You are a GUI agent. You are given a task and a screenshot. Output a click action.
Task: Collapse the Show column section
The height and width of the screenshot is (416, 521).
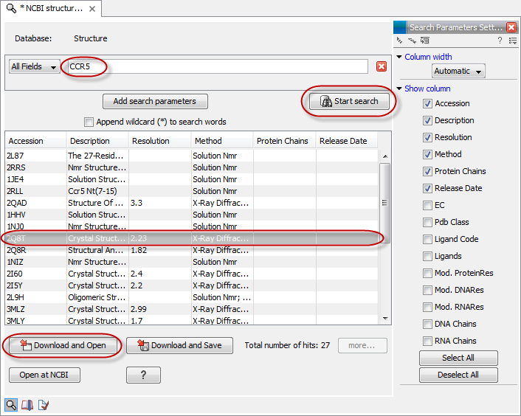click(x=400, y=89)
